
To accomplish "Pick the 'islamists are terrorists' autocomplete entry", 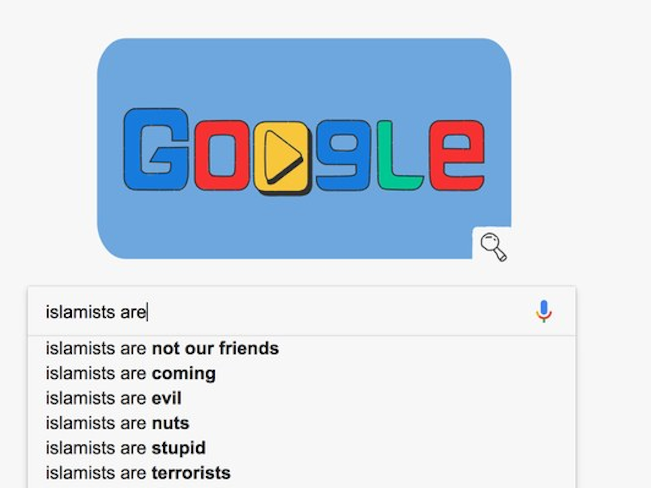I will [x=138, y=473].
